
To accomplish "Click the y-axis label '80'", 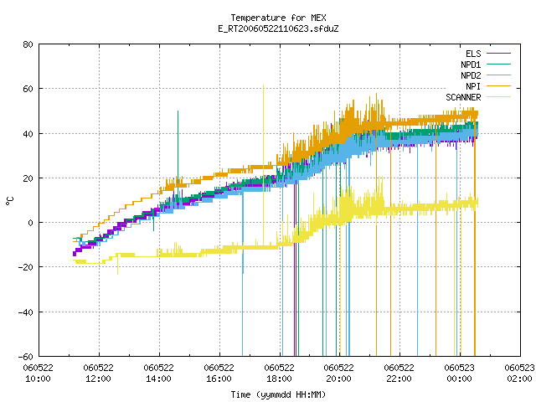I will 28,44.
